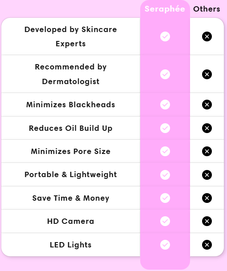Screen dimensions: 227x271
Task: Click the checkmark icon for Recommended by Dermatologist
Action: (x=165, y=74)
